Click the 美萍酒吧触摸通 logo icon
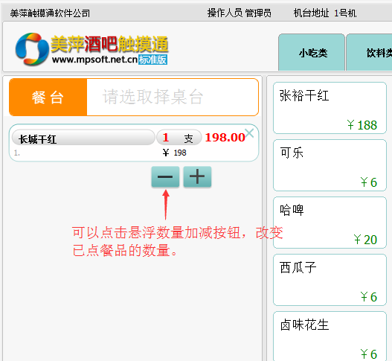Image resolution: width=392 pixels, height=361 pixels. tap(32, 49)
